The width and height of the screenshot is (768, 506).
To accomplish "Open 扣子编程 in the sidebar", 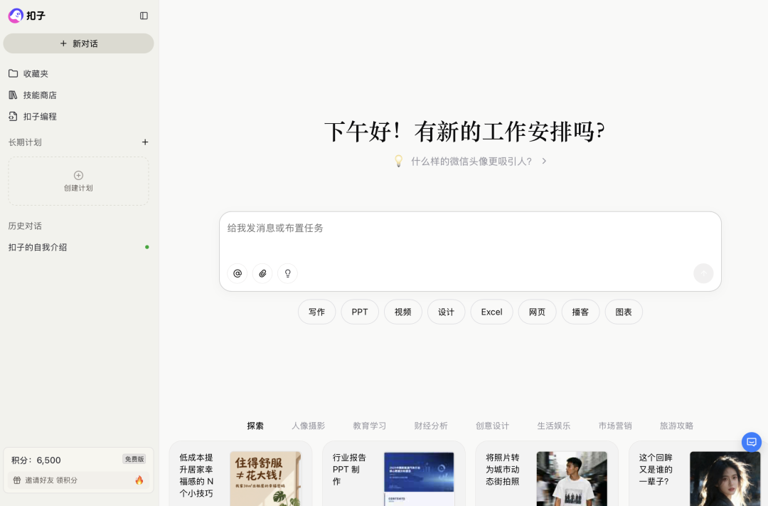I will (40, 116).
